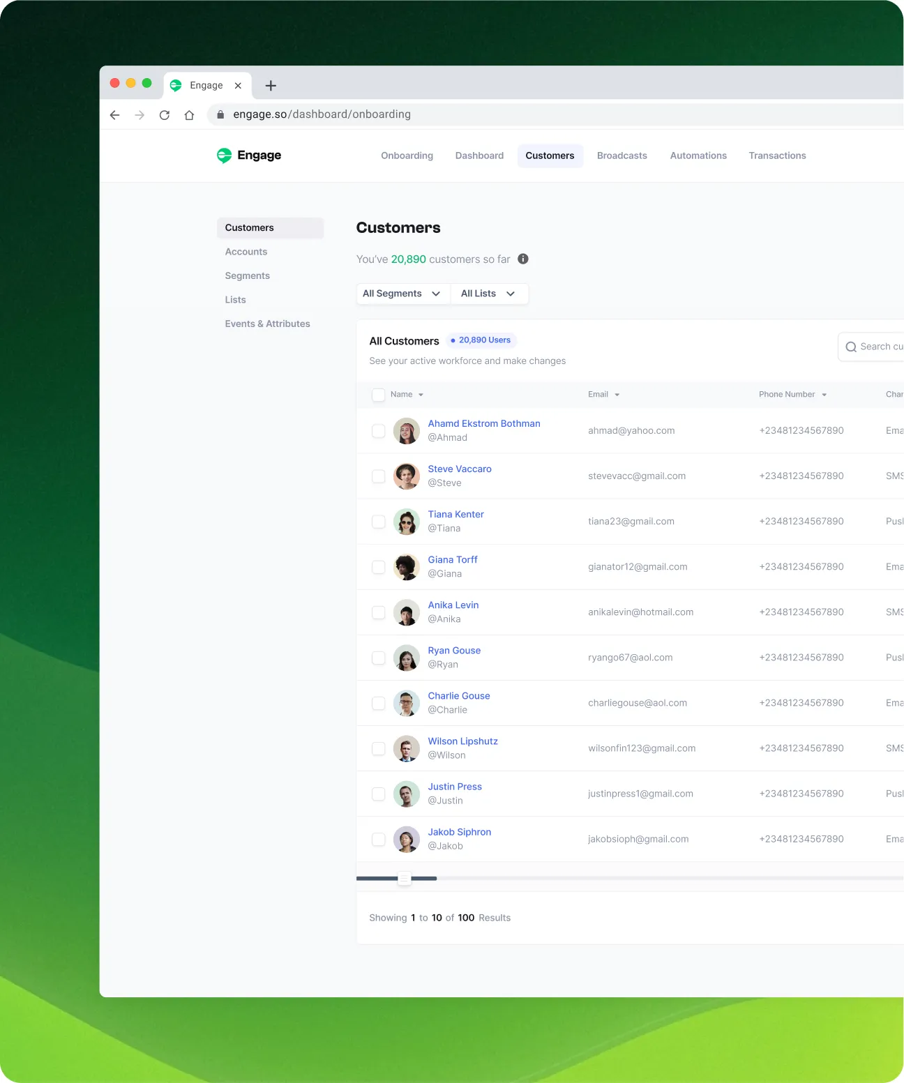The image size is (904, 1083).
Task: Open the Giana Torff name link
Action: 453,559
